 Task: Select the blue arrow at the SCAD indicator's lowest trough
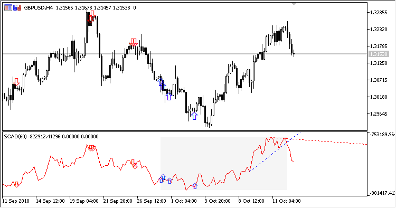195,186
